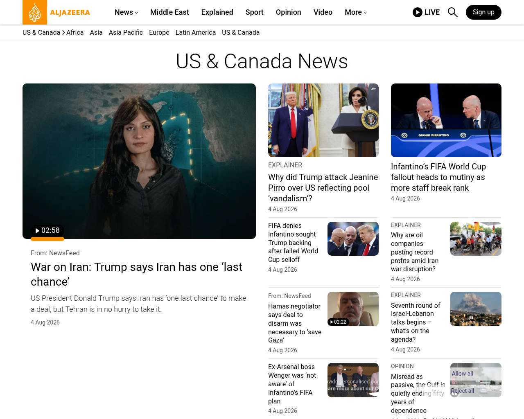Screen dimensions: 524x419
Task: Play the 02:22 Hamas negotiator video
Action: click(x=338, y=322)
